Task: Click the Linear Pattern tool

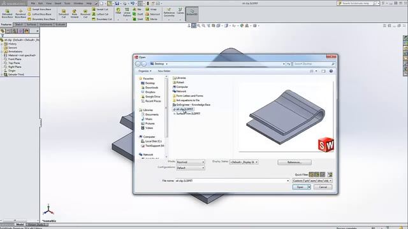Action: [x=127, y=13]
